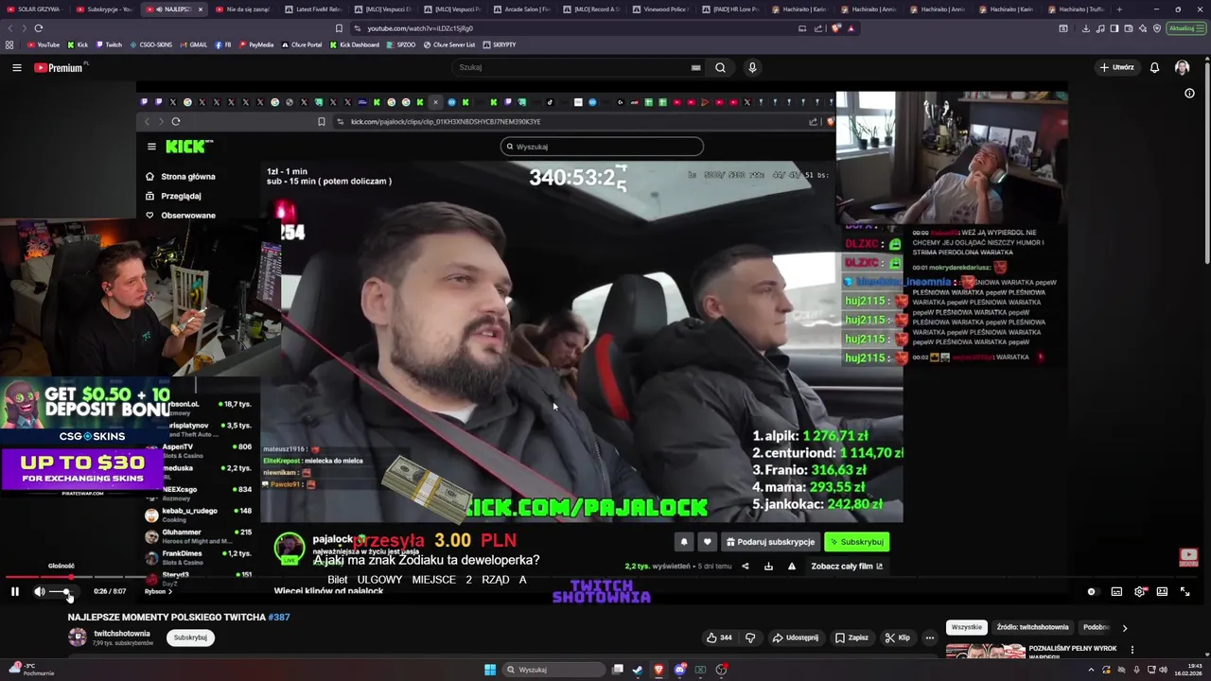Open twitchshotownia channel avatar
1211x681 pixels.
(78, 637)
